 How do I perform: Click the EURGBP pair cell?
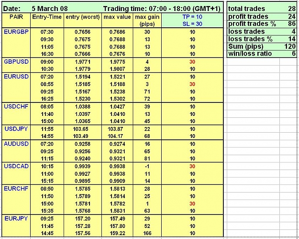pyautogui.click(x=16, y=32)
